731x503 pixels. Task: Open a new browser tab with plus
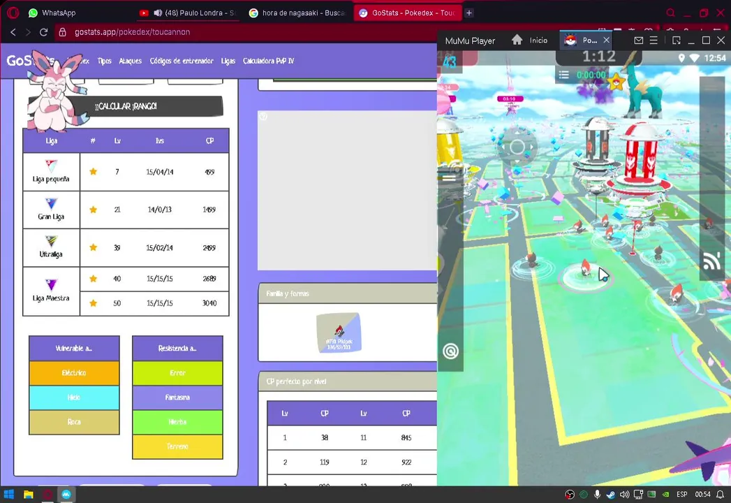(469, 13)
